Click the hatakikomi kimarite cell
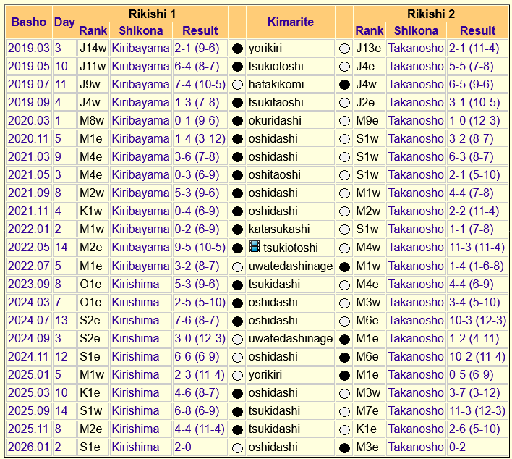 (291, 85)
